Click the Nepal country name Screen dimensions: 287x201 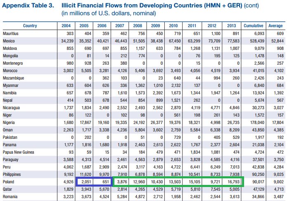tap(8, 100)
